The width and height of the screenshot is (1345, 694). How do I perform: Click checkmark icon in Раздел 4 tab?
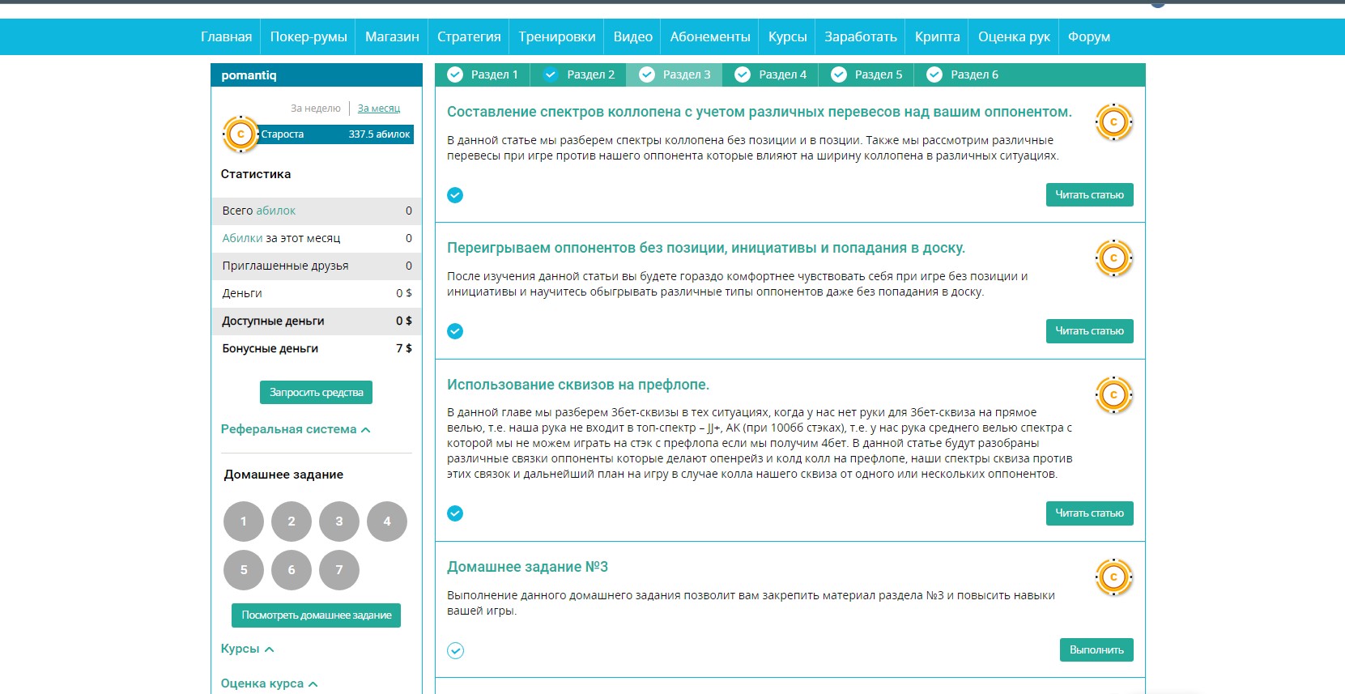[743, 75]
